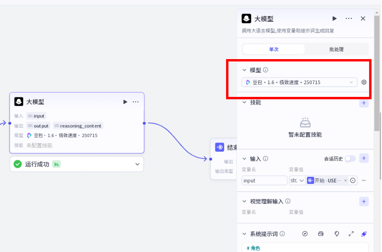Run the 大模型 node from panel header
The height and width of the screenshot is (252, 382).
tap(334, 18)
